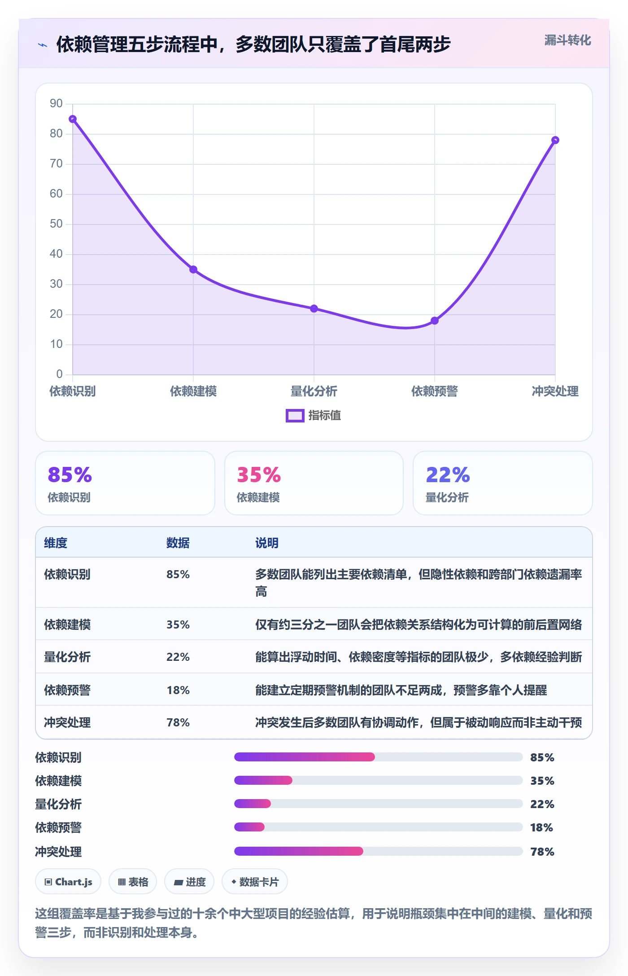628x976 pixels.
Task: Click the 进度 tag chip
Action: (189, 882)
